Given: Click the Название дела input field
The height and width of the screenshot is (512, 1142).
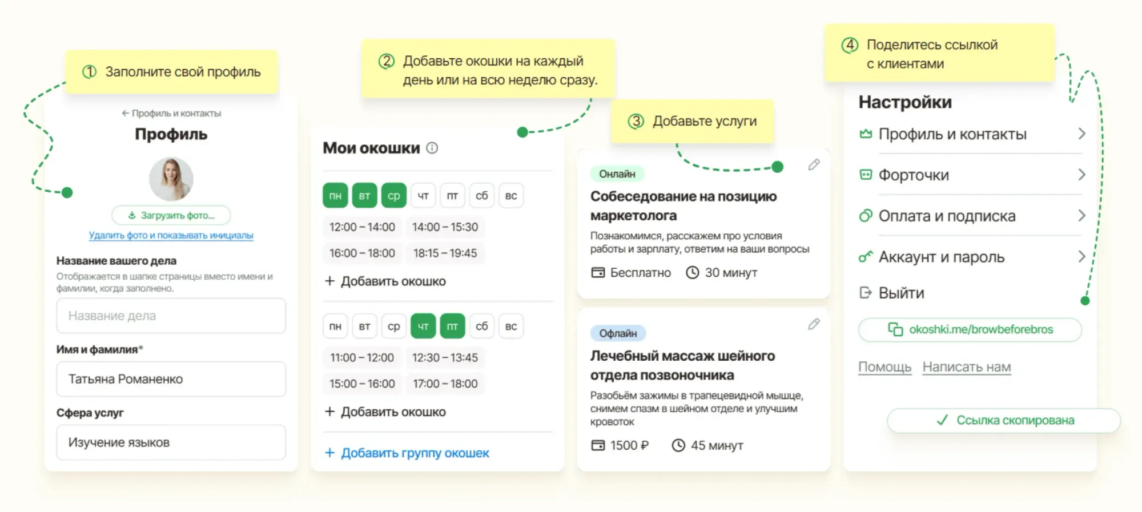Looking at the screenshot, I should pos(171,316).
